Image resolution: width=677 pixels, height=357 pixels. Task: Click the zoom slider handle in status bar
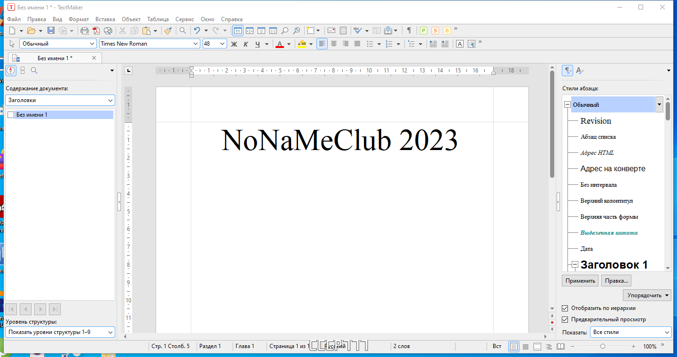click(603, 346)
